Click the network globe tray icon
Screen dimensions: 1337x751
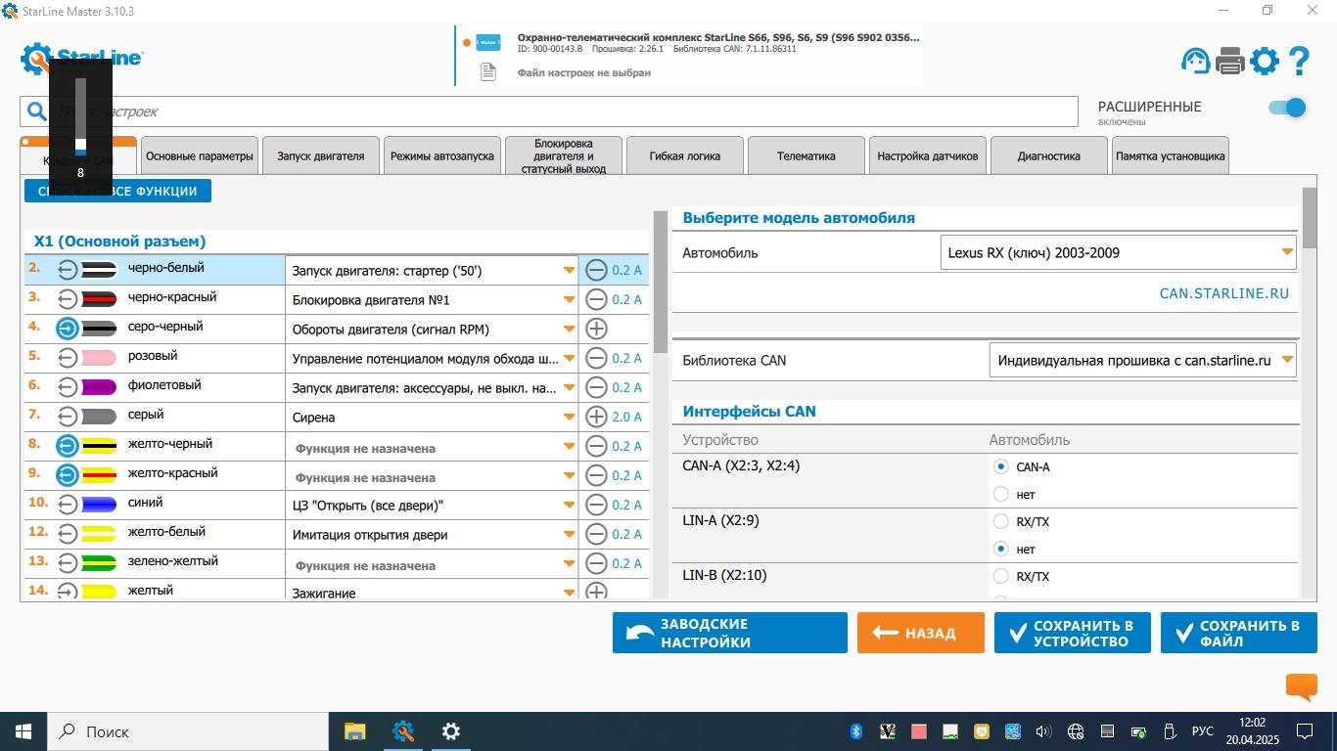click(1075, 731)
